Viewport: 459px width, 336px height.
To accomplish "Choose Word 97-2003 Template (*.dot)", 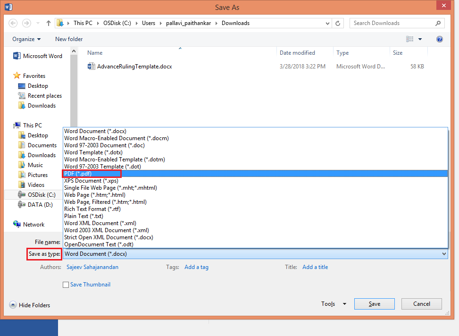I will (255, 167).
